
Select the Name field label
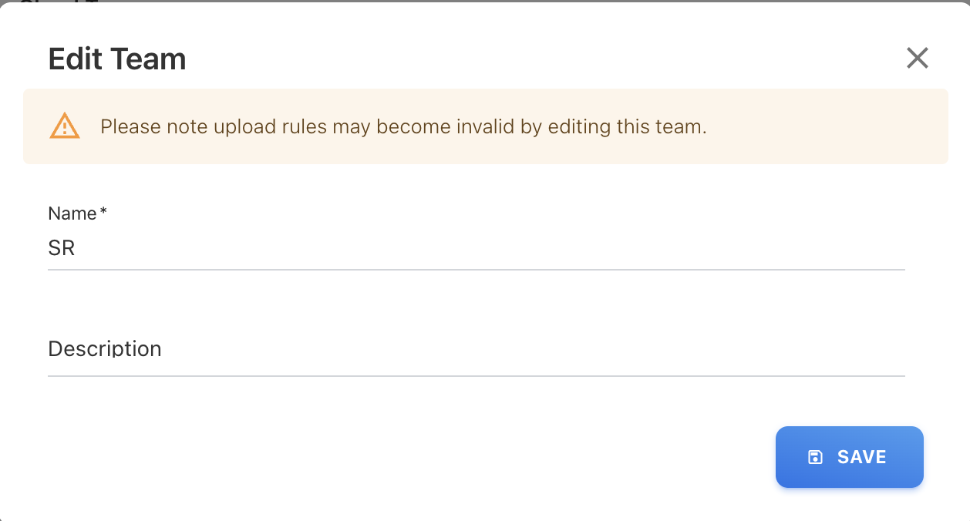pos(72,213)
